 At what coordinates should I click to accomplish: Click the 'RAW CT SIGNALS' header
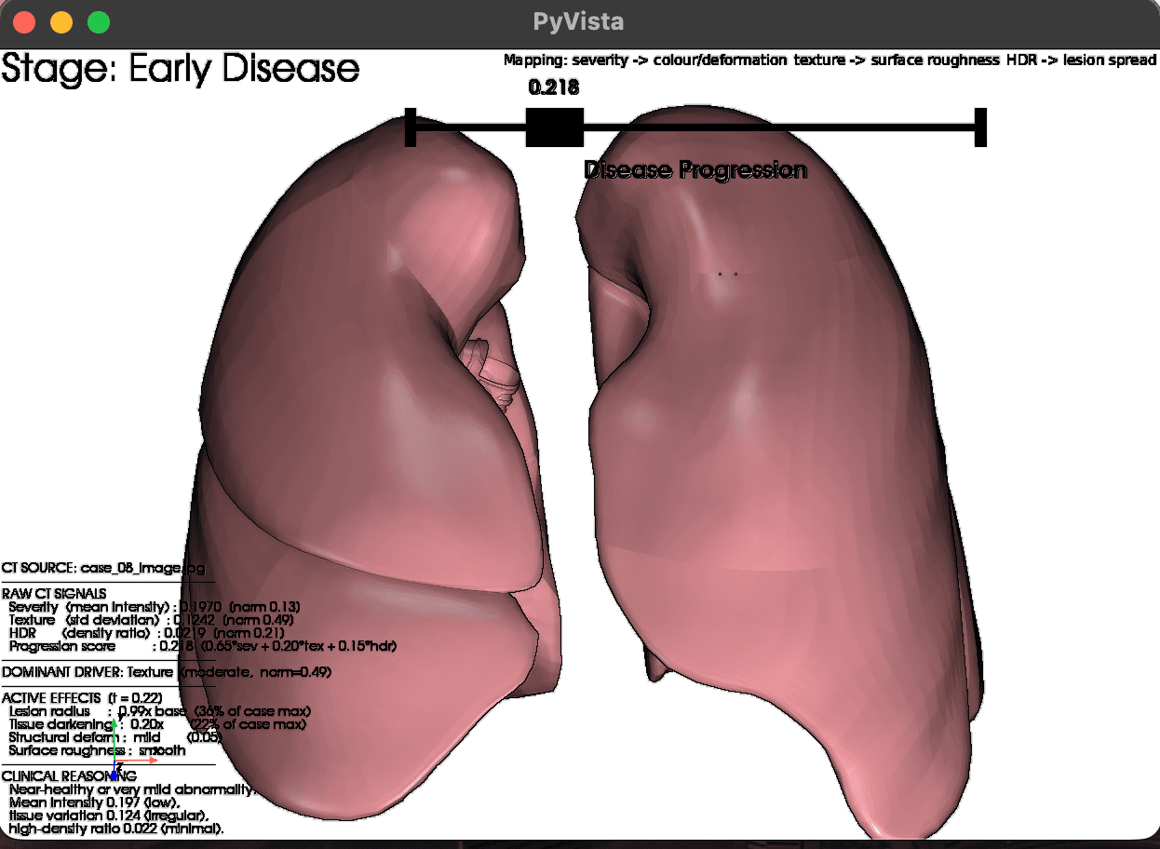point(54,593)
